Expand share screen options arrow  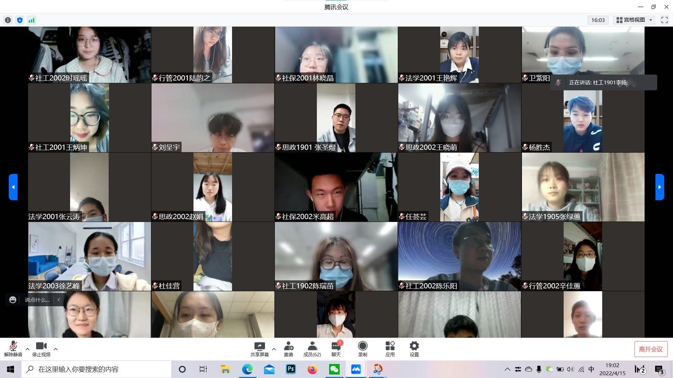(274, 349)
